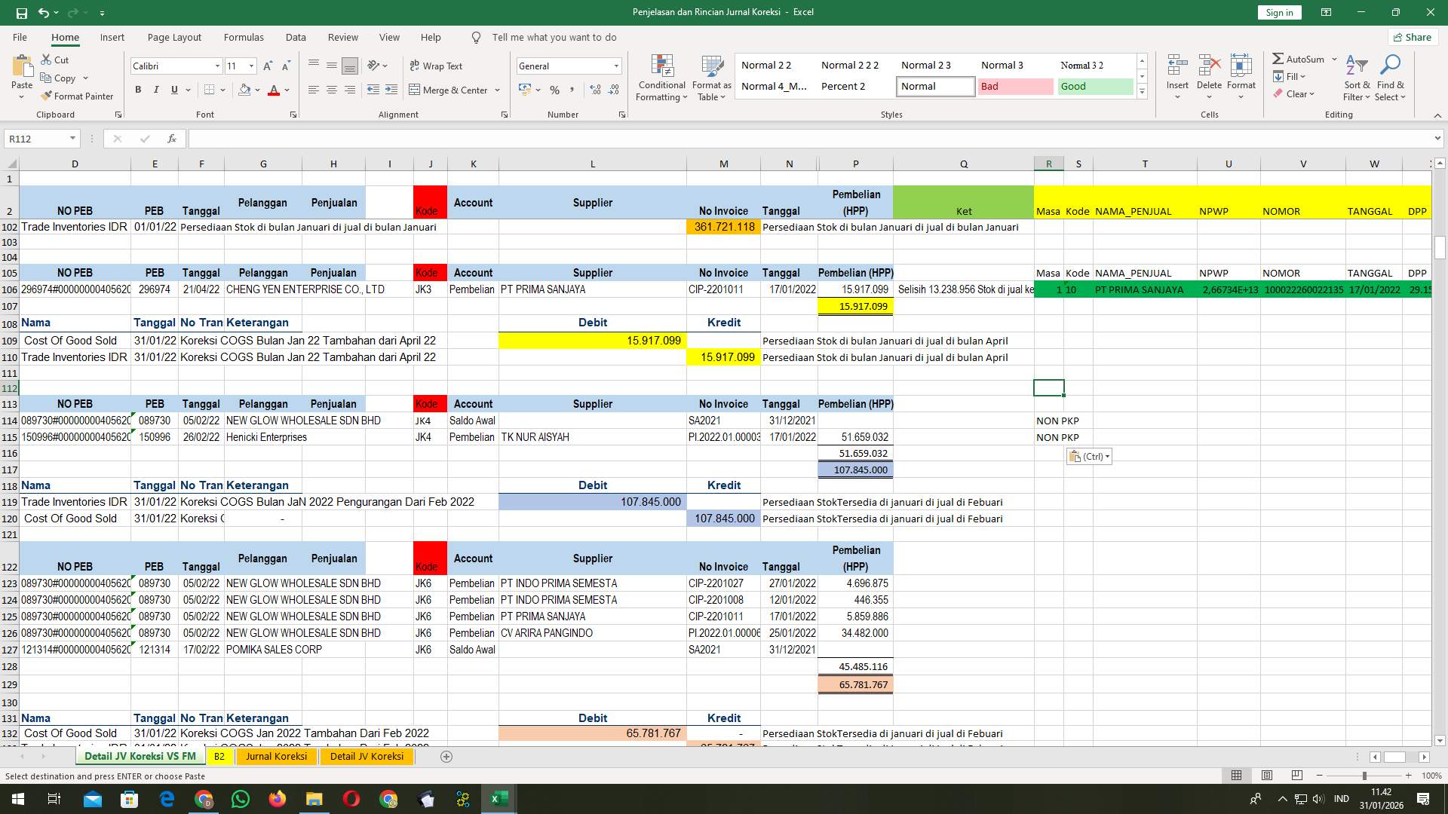Toggle underline formatting
1448x814 pixels.
[x=173, y=90]
